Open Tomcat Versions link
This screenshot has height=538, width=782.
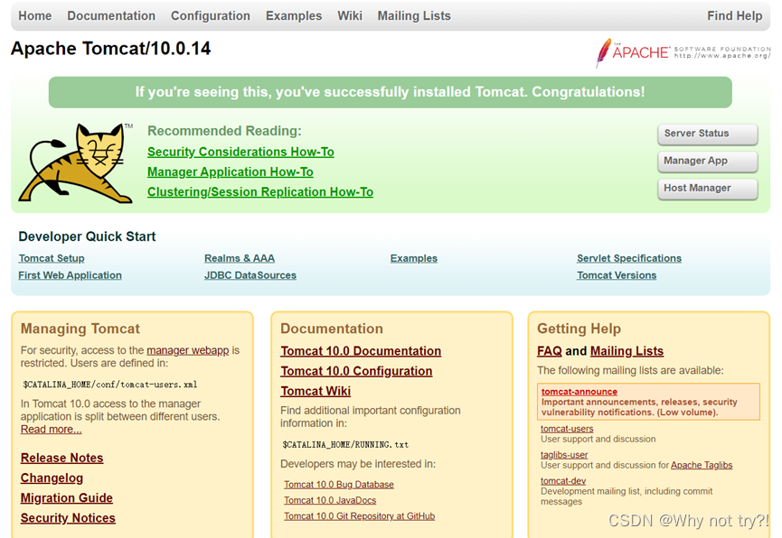pos(617,275)
